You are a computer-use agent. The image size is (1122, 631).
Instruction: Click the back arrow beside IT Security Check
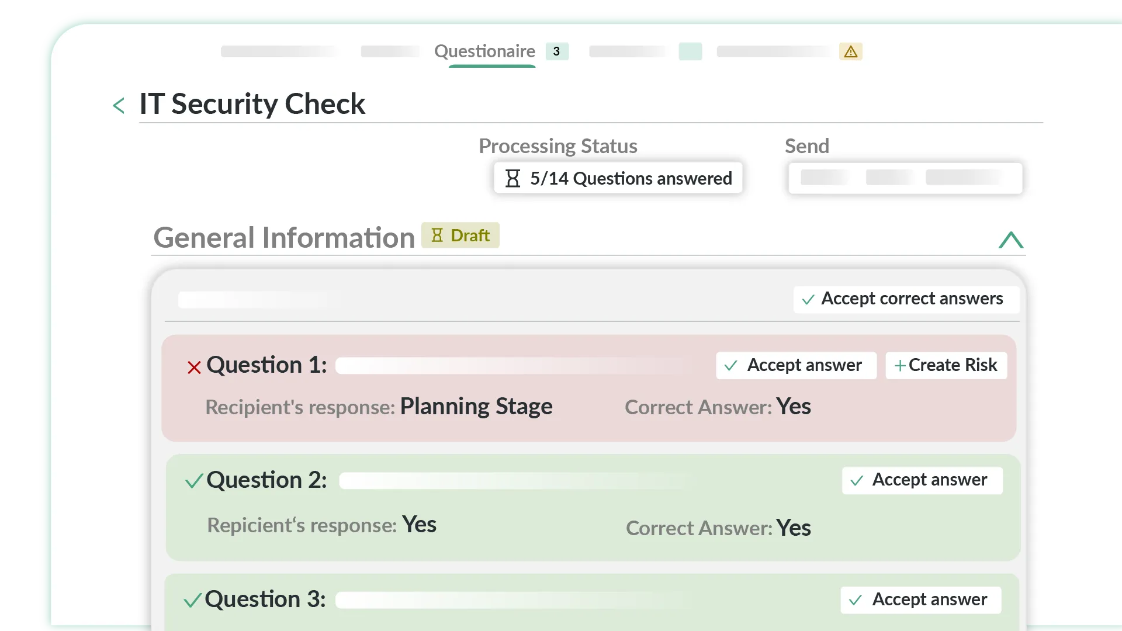coord(119,106)
